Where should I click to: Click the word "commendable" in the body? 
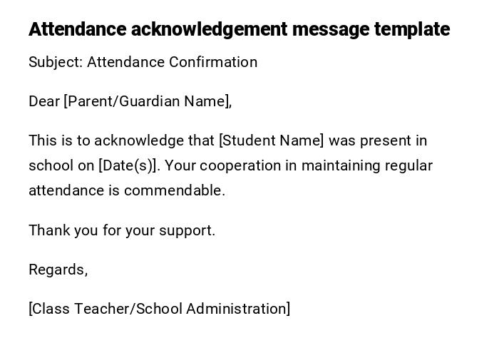(174, 190)
